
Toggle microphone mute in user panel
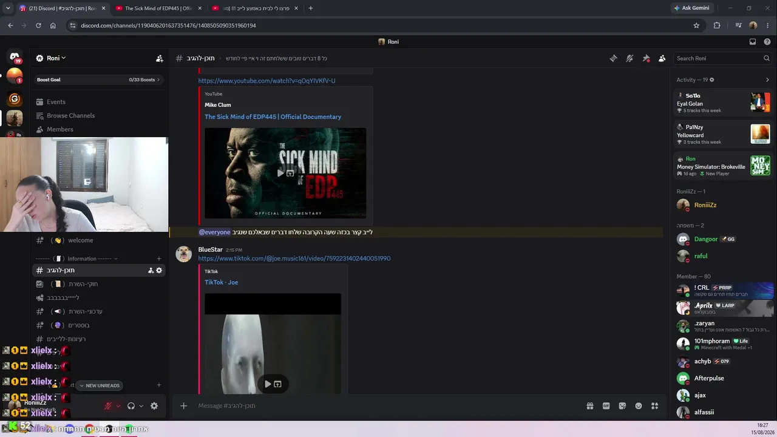(108, 406)
